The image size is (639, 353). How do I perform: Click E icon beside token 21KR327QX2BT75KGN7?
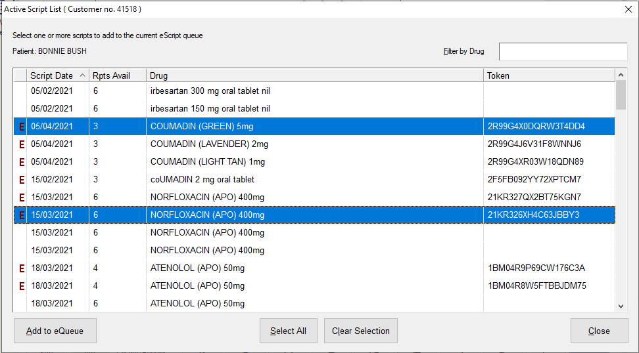(x=22, y=197)
